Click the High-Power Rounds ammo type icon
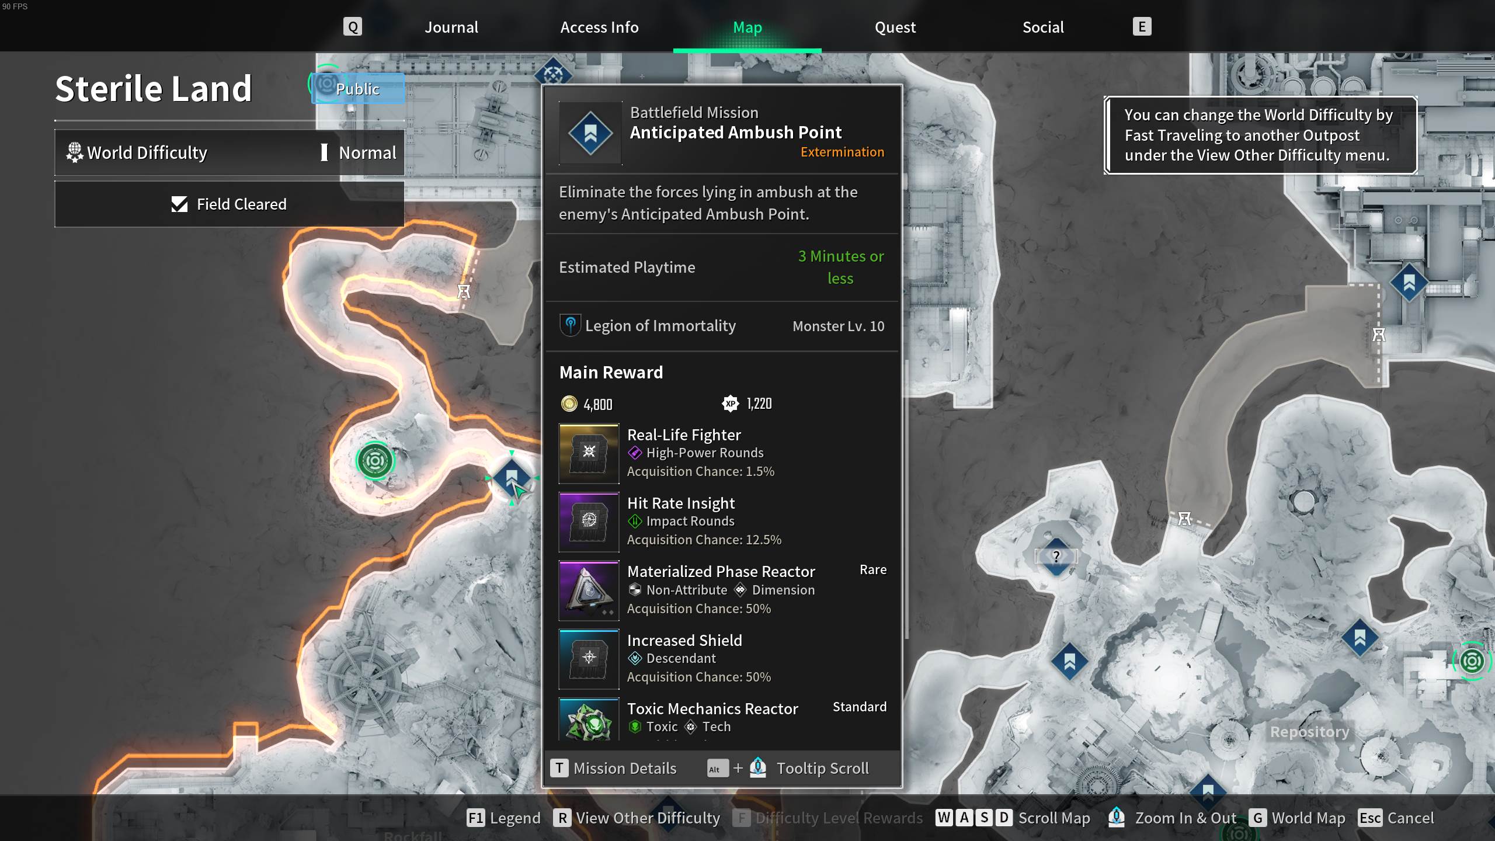Viewport: 1495px width, 841px height. (635, 453)
